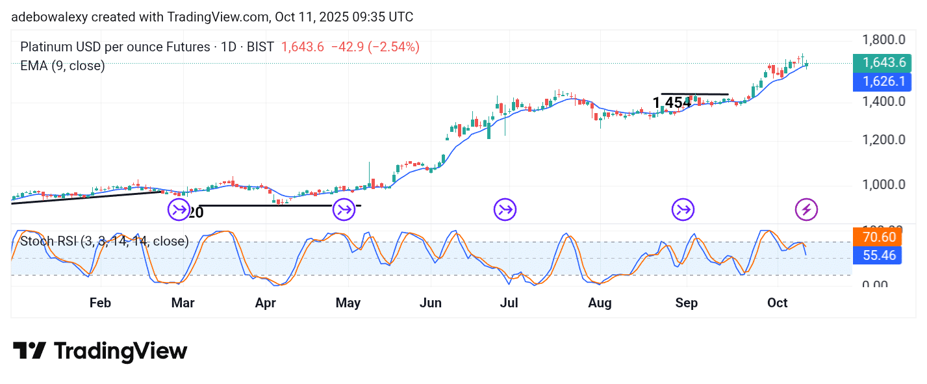Viewport: 927px width, 384px height.
Task: Click the 1,800.0 price axis label
Action: (x=883, y=40)
